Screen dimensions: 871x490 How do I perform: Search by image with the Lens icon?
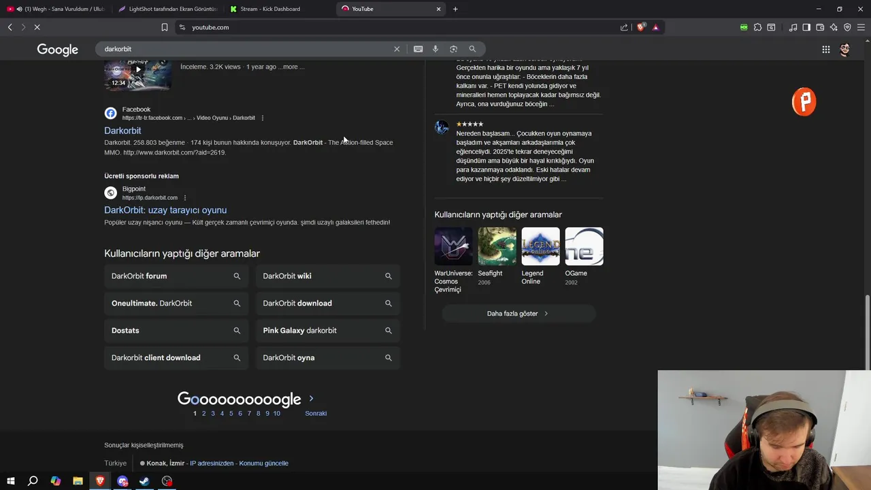(453, 49)
